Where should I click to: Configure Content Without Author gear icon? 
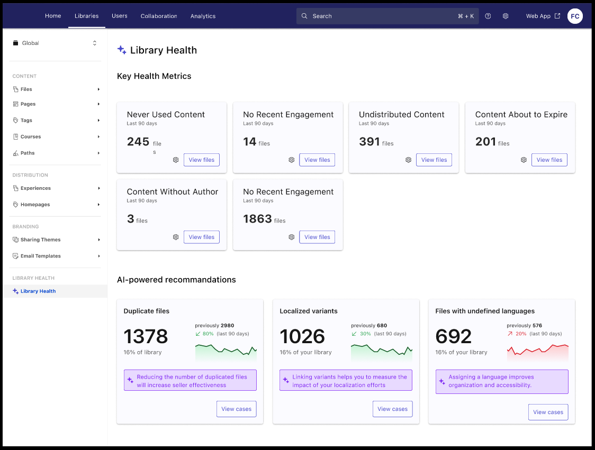click(176, 237)
